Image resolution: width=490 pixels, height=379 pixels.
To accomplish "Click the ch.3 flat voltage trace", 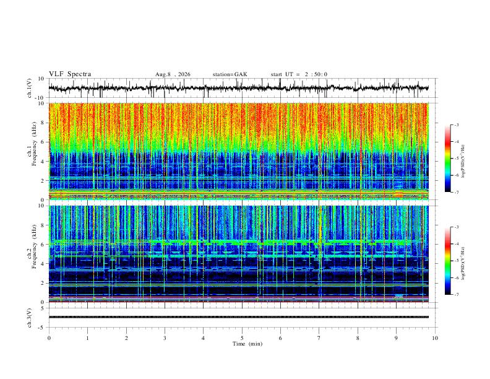I will pyautogui.click(x=238, y=317).
